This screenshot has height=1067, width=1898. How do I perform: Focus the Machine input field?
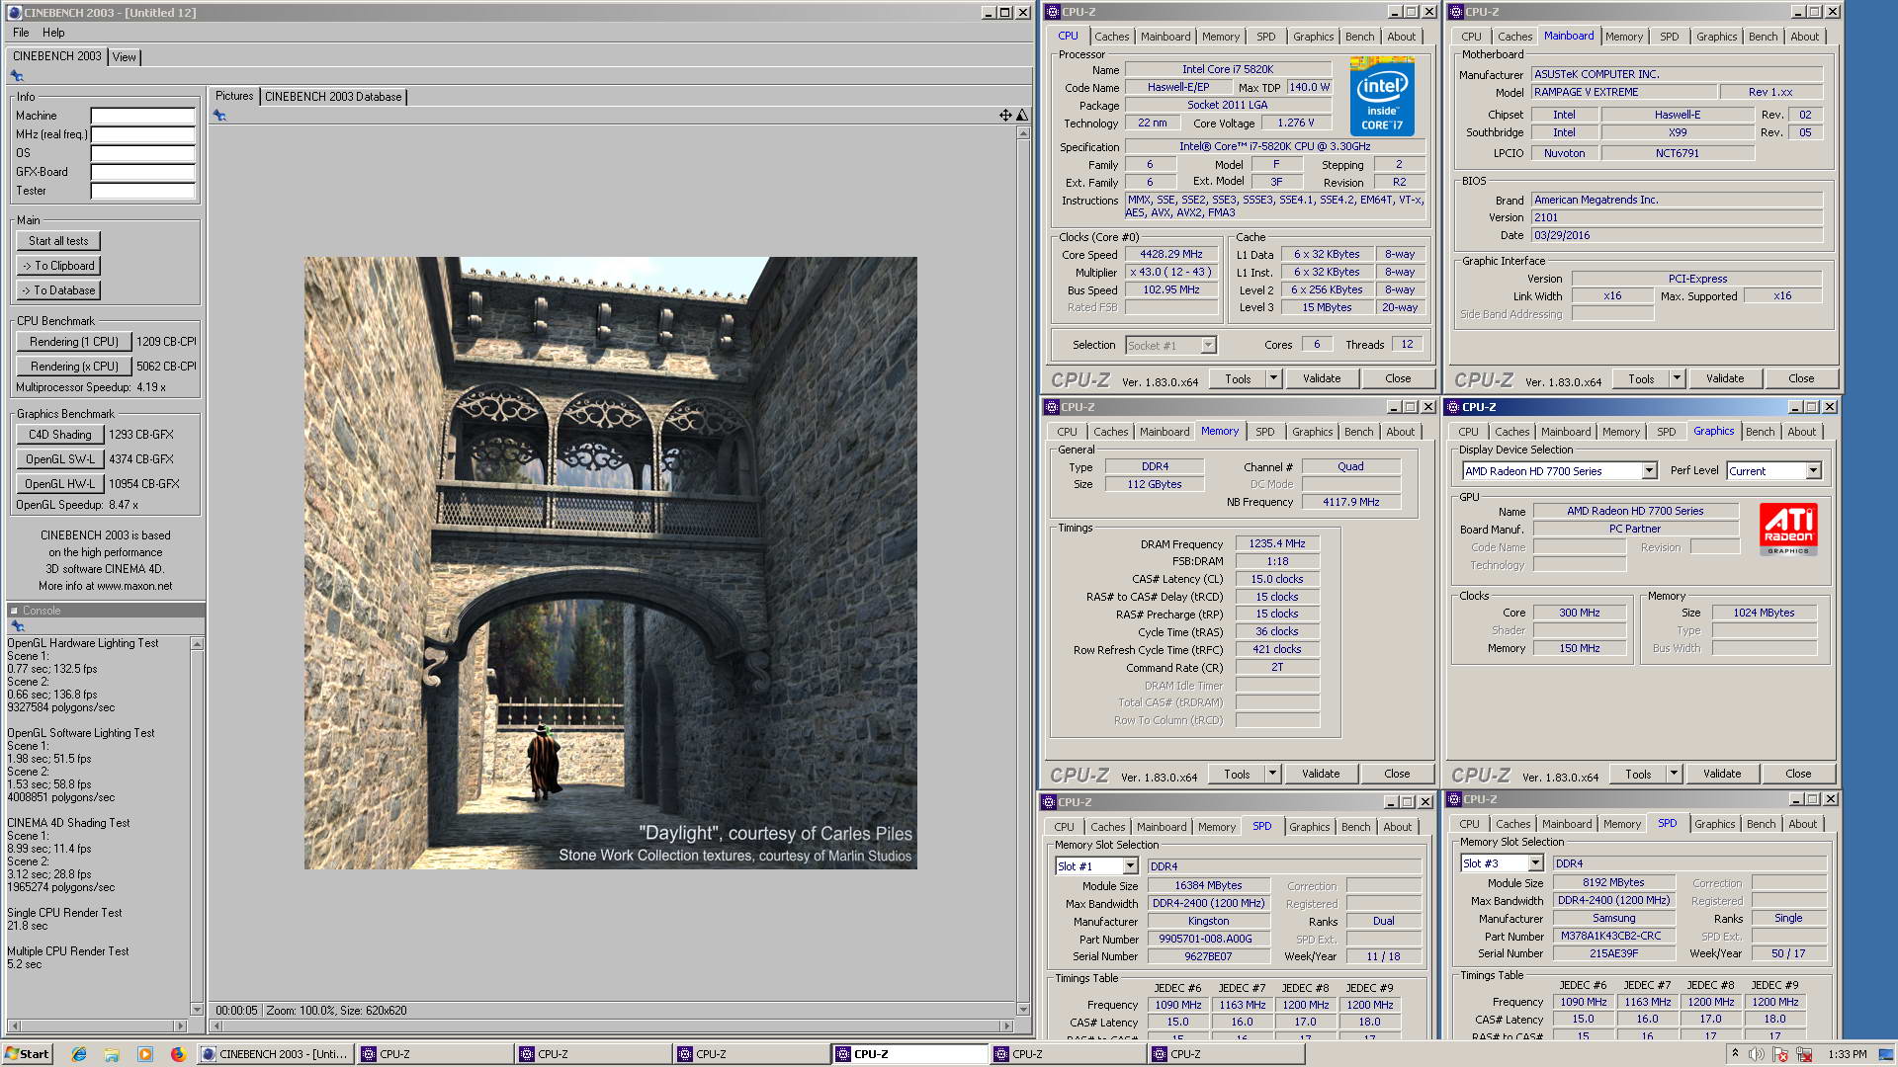[143, 116]
